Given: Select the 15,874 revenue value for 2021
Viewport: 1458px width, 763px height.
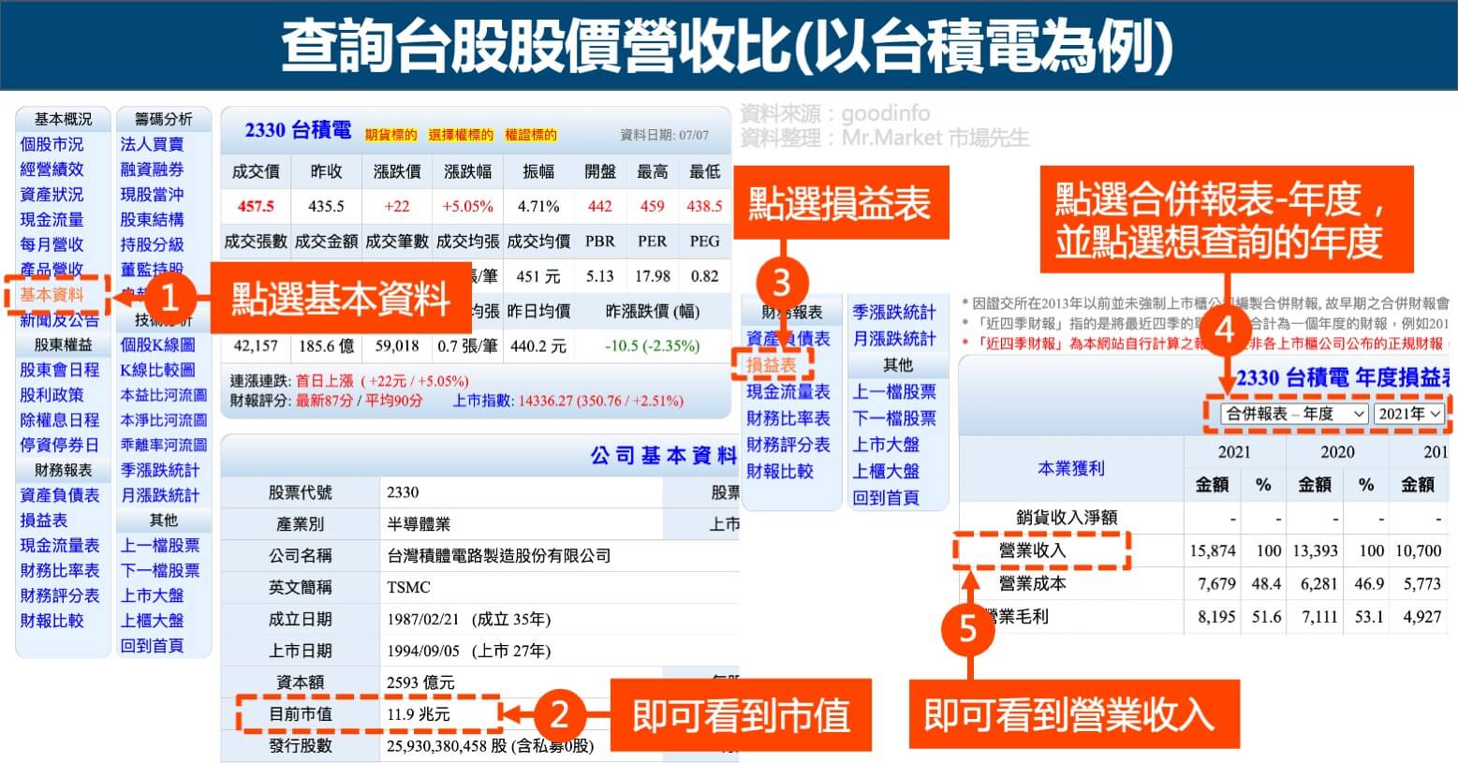Looking at the screenshot, I should [x=1213, y=550].
